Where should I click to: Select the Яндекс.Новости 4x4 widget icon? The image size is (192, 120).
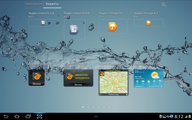pyautogui.click(x=74, y=30)
